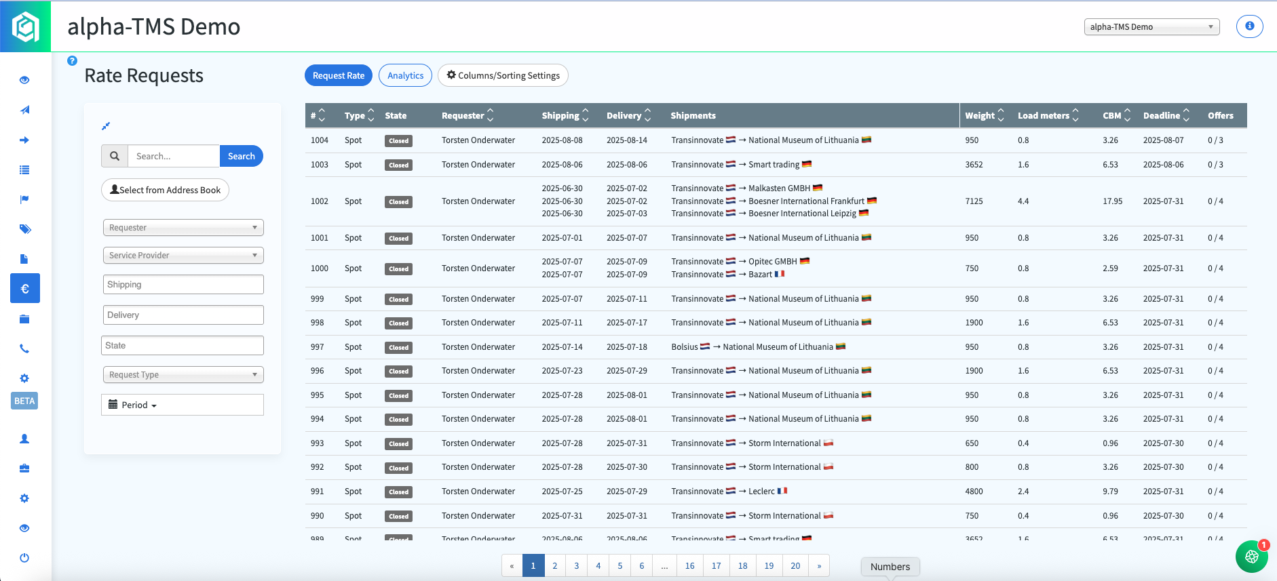This screenshot has height=581, width=1277.
Task: Click Select from Address Book
Action: coord(166,190)
